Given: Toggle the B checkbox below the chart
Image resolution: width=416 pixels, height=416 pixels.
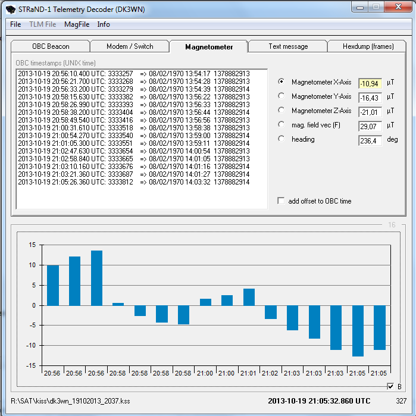Looking at the screenshot, I should 390,386.
